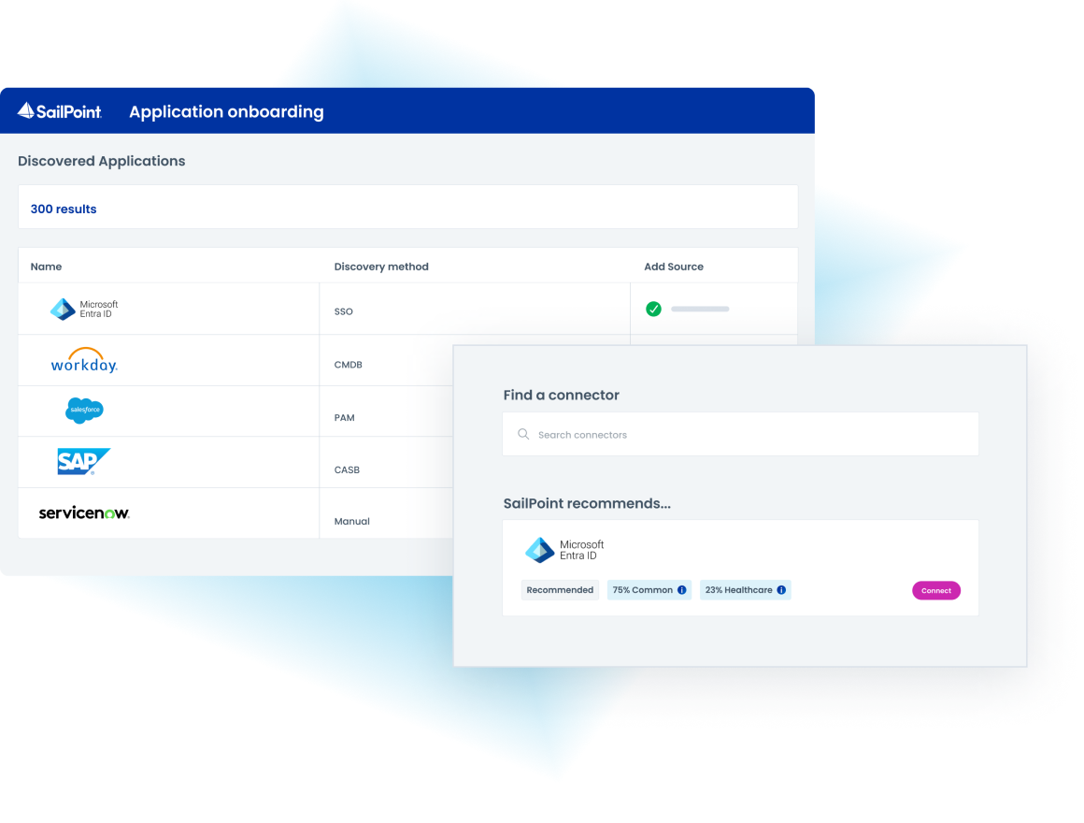Toggle the Add Source switch beside the check
The height and width of the screenshot is (823, 1084).
[699, 309]
